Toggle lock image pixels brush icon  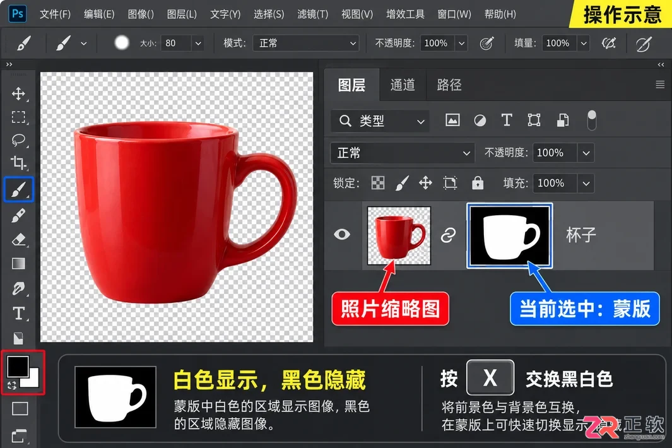(x=401, y=183)
